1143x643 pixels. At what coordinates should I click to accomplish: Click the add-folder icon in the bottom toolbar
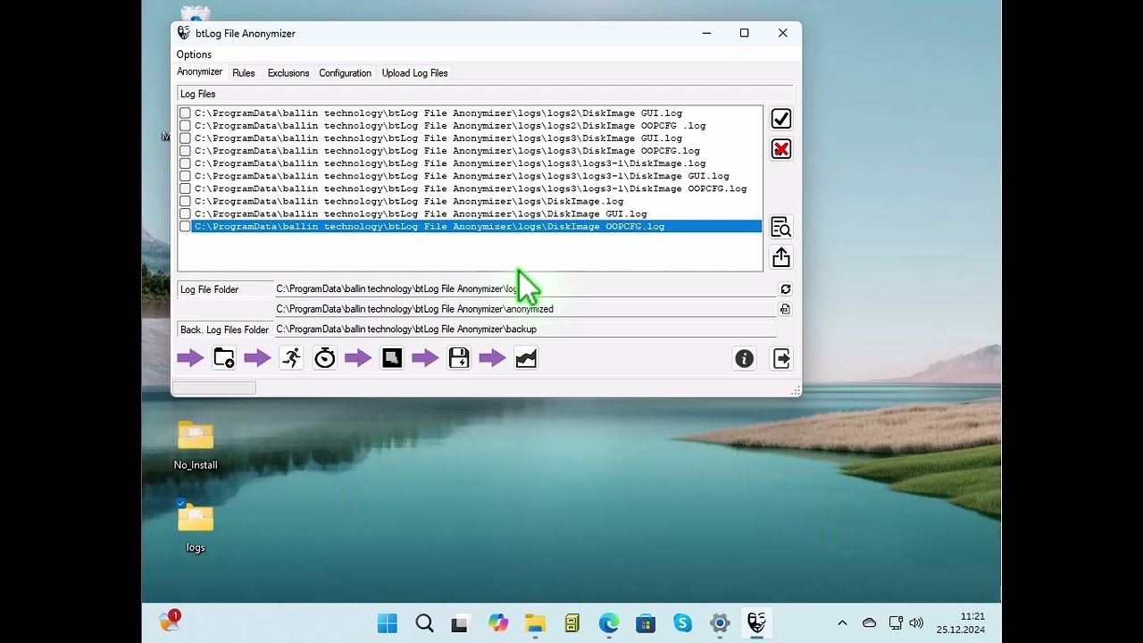(x=224, y=358)
